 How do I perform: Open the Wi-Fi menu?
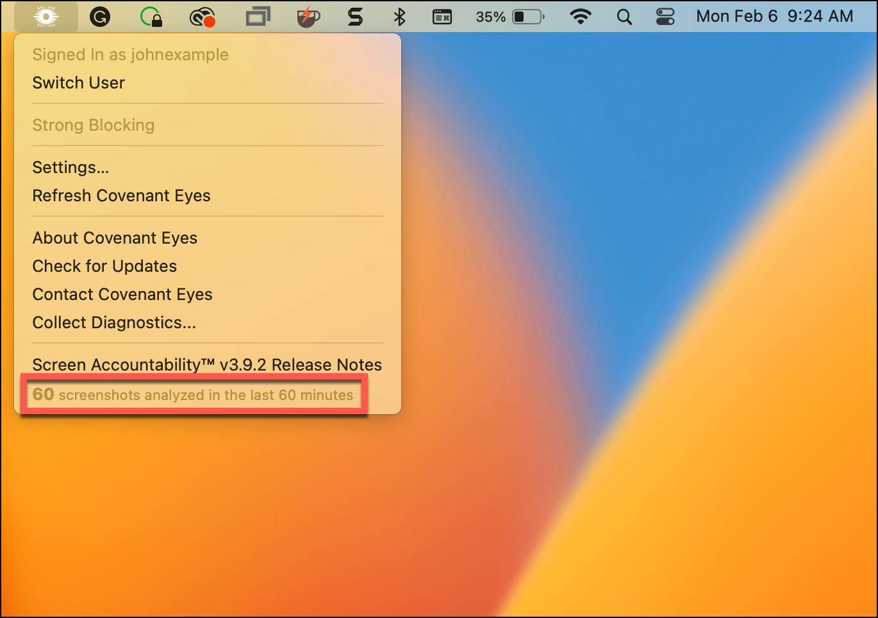click(x=581, y=17)
